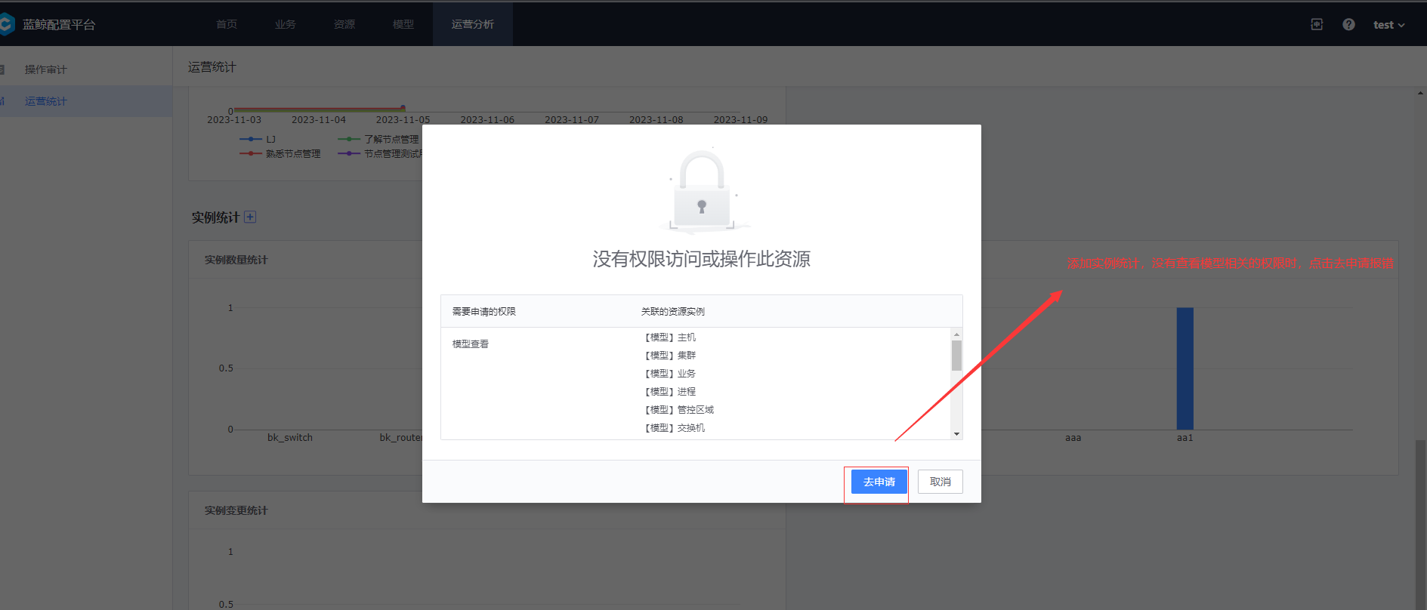The image size is (1427, 610).
Task: Toggle the 熟悉节点管理 legend series
Action: pyautogui.click(x=280, y=153)
